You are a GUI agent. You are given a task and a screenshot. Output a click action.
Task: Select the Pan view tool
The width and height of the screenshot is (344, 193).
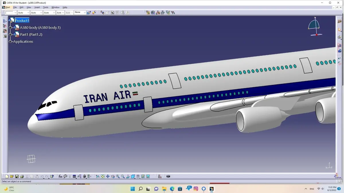pyautogui.click(x=107, y=176)
